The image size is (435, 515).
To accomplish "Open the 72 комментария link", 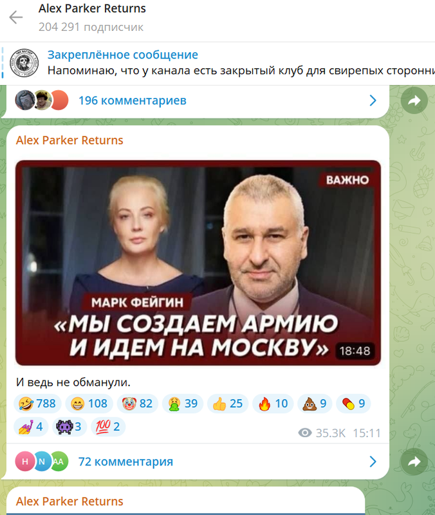I will tap(125, 462).
